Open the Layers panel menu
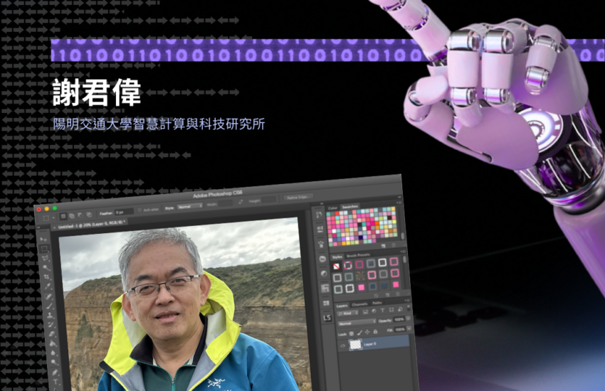 [408, 301]
